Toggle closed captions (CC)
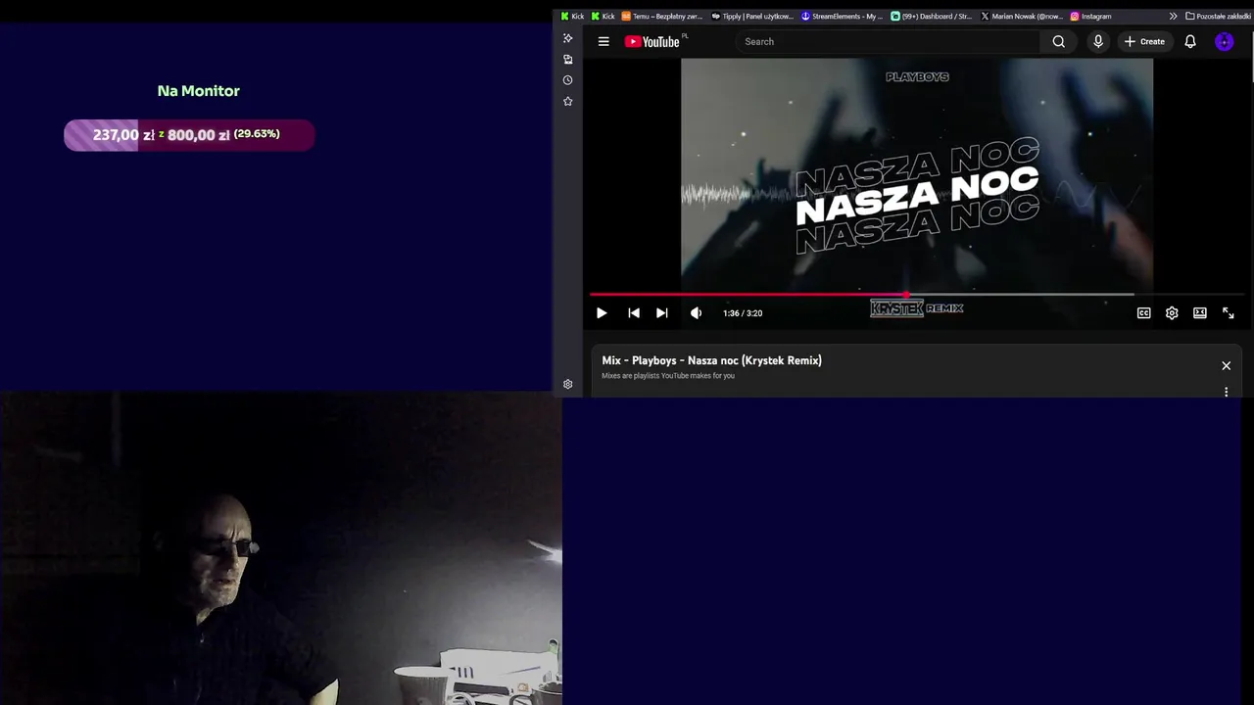1254x705 pixels. [1143, 313]
